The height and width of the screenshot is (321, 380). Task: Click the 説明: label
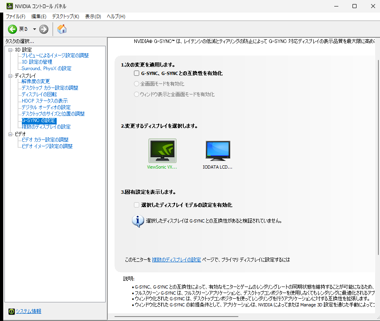click(129, 279)
